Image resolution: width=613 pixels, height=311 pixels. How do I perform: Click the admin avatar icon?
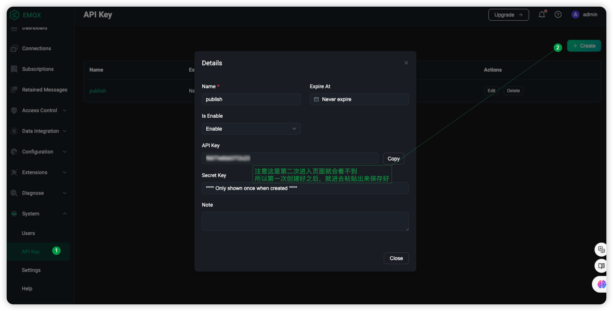tap(575, 15)
